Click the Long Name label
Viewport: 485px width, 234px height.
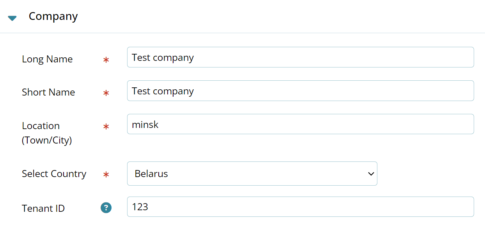[47, 59]
